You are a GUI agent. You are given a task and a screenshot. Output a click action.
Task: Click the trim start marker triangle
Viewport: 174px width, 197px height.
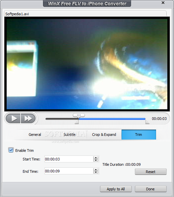point(77,122)
